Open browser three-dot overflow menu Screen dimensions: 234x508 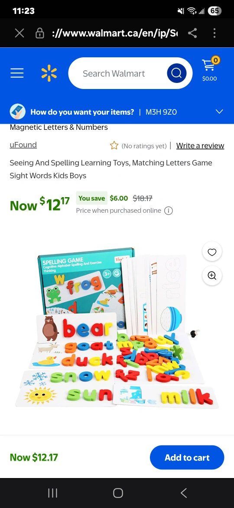point(214,33)
